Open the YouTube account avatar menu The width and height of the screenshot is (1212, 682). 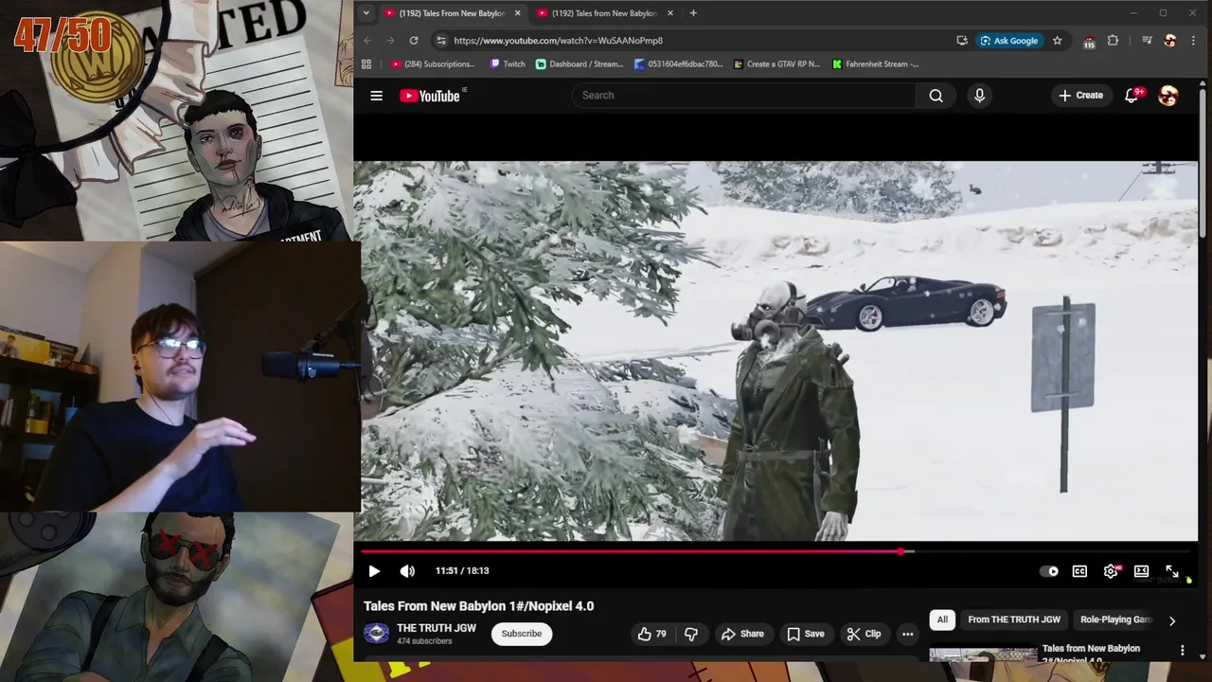(x=1168, y=96)
